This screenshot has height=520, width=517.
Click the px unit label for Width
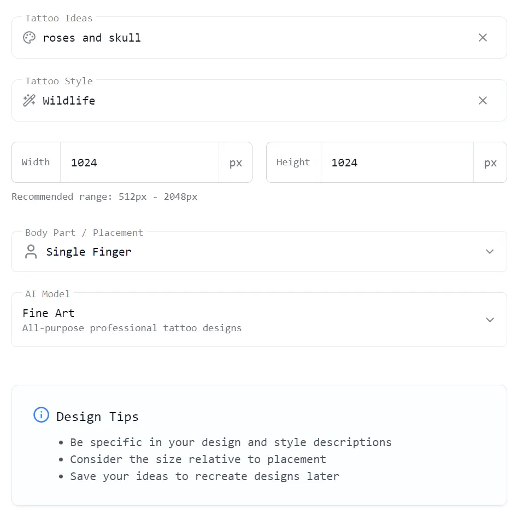(236, 163)
